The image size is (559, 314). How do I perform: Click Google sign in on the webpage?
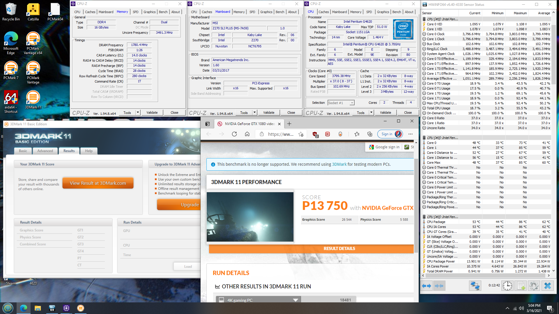(x=384, y=147)
